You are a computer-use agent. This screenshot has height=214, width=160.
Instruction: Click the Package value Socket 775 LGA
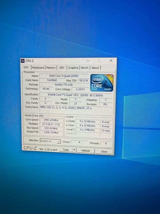coord(64,85)
